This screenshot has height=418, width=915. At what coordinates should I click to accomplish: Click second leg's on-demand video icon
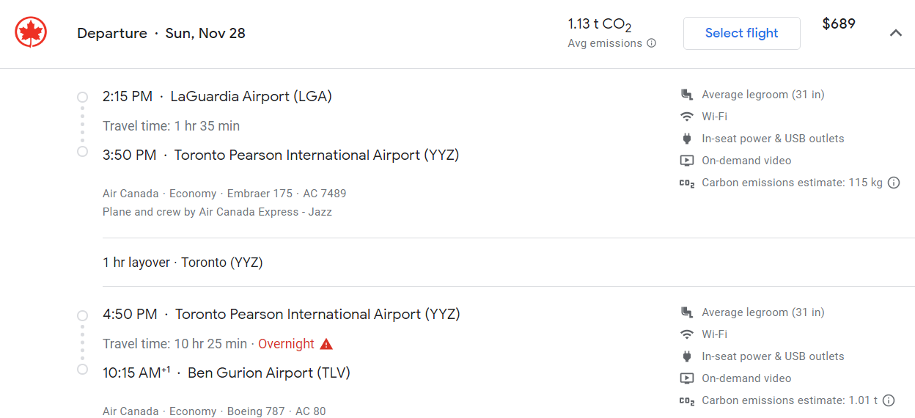pyautogui.click(x=687, y=378)
